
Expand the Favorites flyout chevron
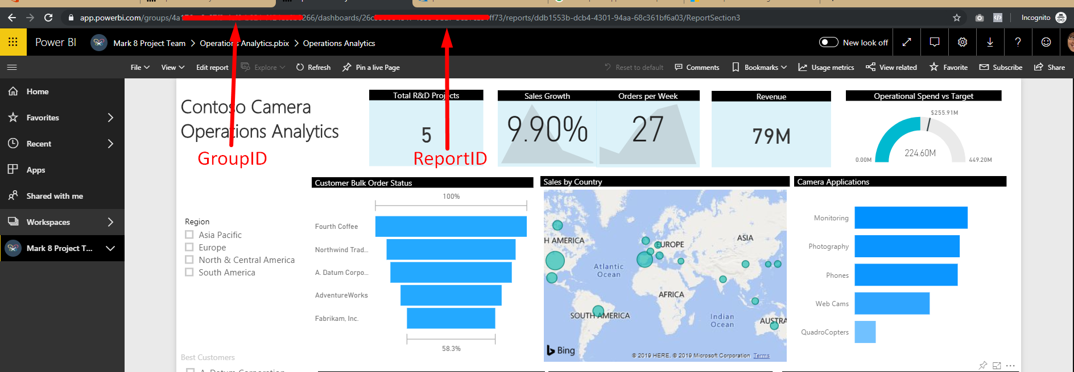point(110,118)
